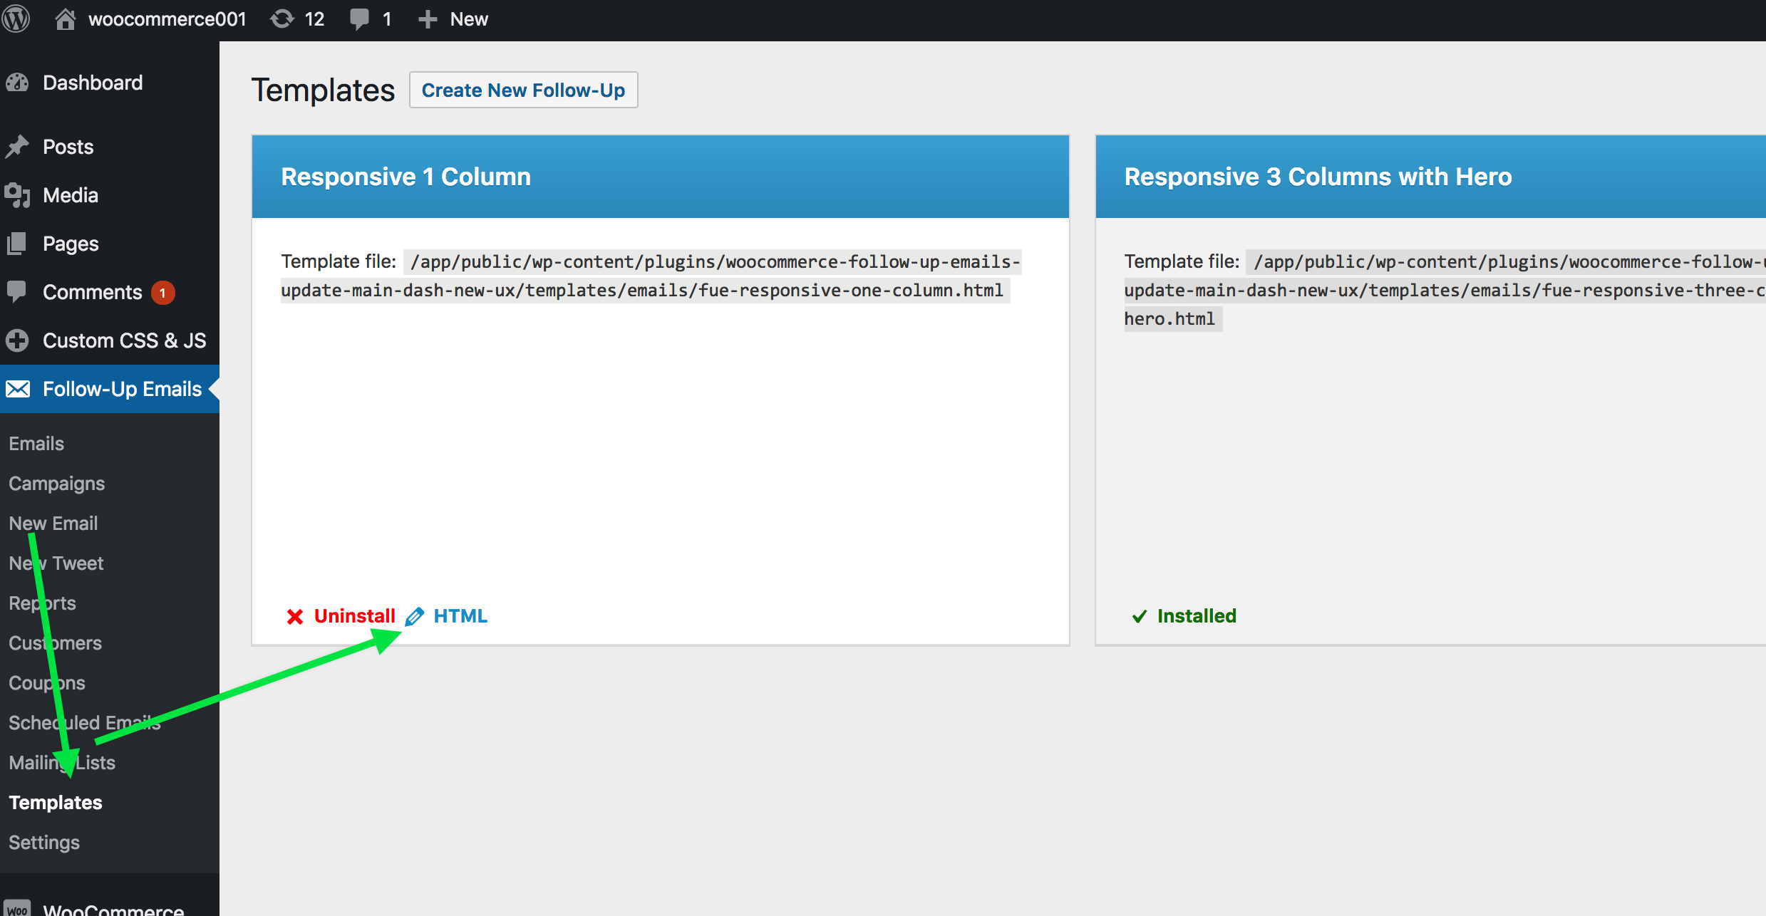Image resolution: width=1766 pixels, height=916 pixels.
Task: Open the updates refresh icon showing 12
Action: [x=282, y=19]
